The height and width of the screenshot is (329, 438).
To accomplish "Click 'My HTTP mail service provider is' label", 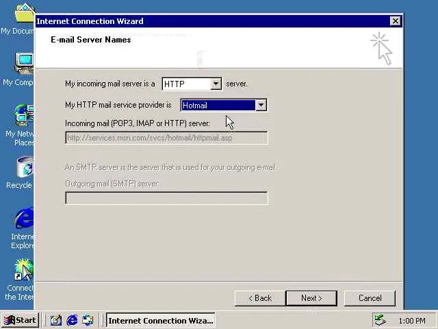I will [118, 105].
